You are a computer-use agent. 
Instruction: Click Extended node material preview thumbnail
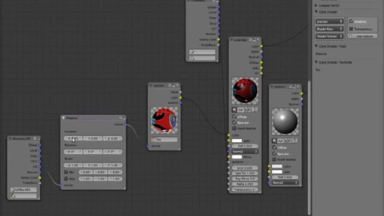(x=245, y=91)
